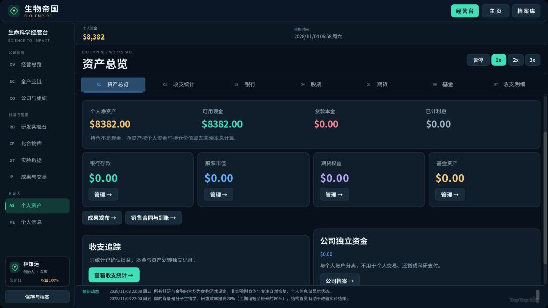
Task: Click the 可用现金 $8382.00 value
Action: coord(222,124)
